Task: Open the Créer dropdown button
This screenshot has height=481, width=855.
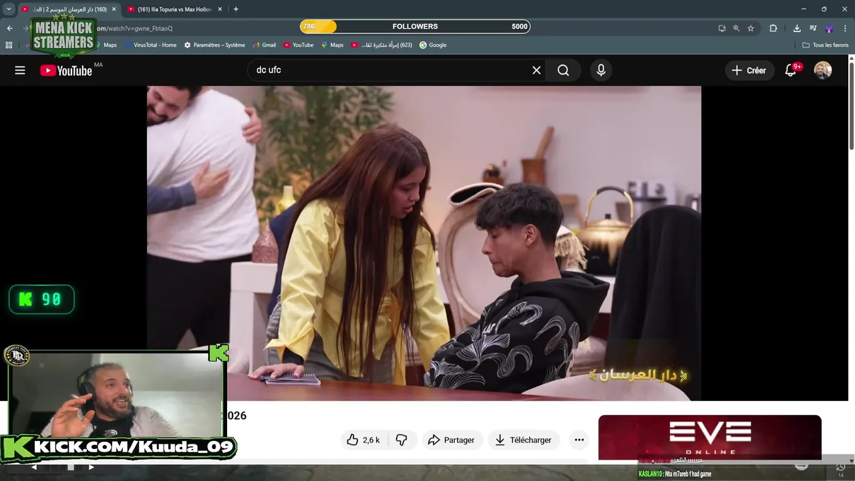Action: [748, 70]
